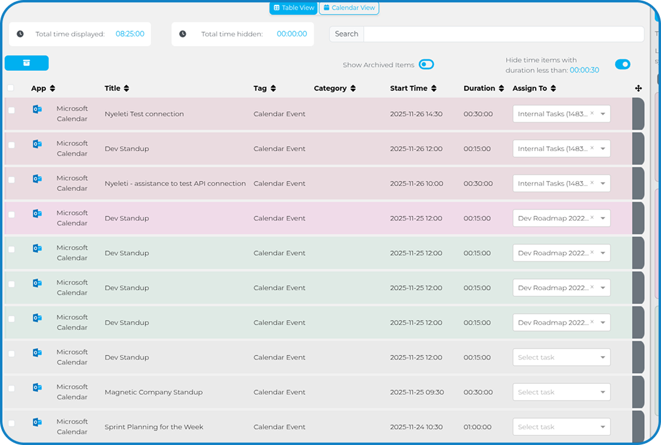Switch to Table View tab
The image size is (661, 445).
[294, 8]
